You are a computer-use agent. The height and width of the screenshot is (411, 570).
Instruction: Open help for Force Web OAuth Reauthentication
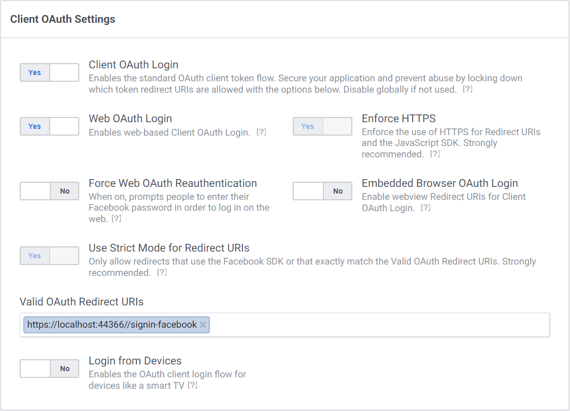(x=116, y=218)
